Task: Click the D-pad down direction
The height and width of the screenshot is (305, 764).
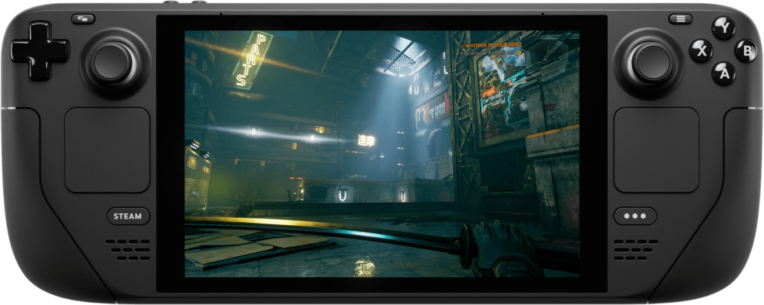Action: [39, 71]
